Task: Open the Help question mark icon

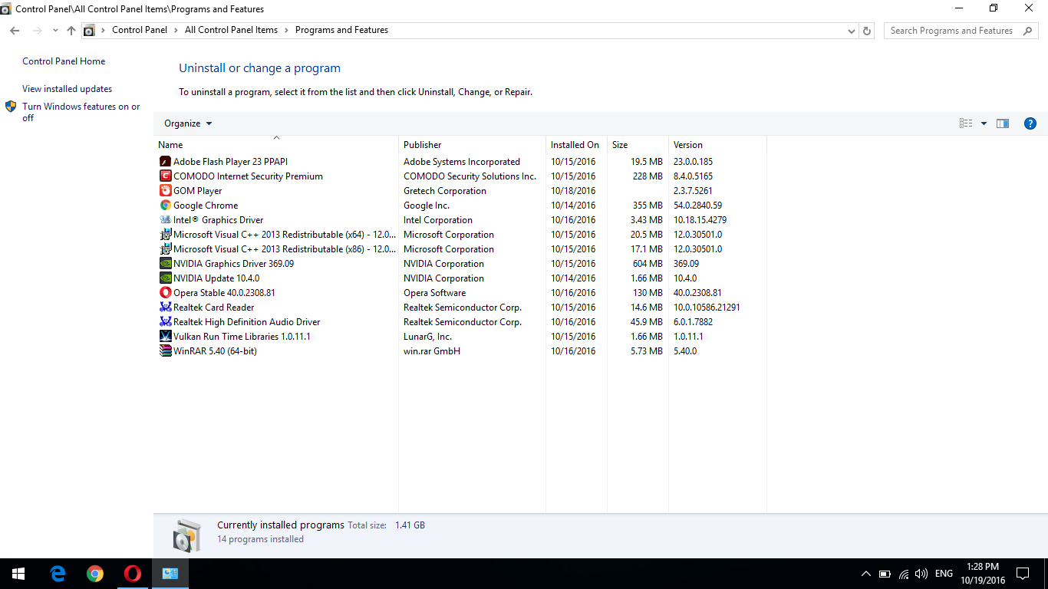Action: click(1030, 123)
